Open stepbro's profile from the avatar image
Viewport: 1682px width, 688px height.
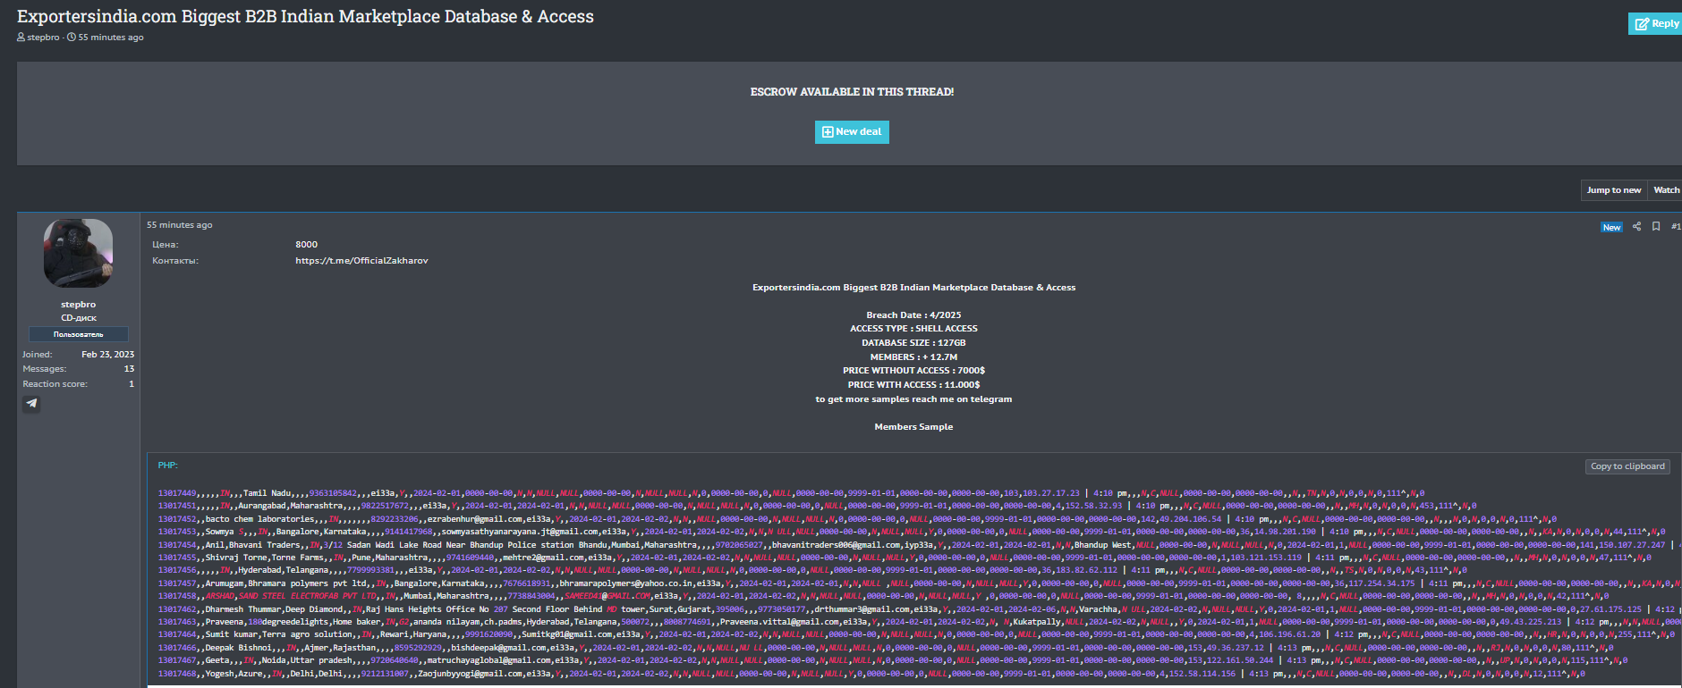click(x=78, y=253)
